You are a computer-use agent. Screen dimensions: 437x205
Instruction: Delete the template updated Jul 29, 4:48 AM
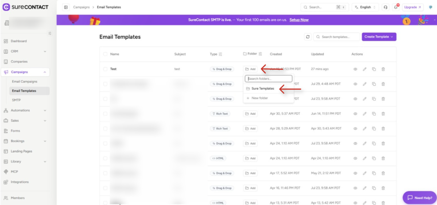pos(383,84)
